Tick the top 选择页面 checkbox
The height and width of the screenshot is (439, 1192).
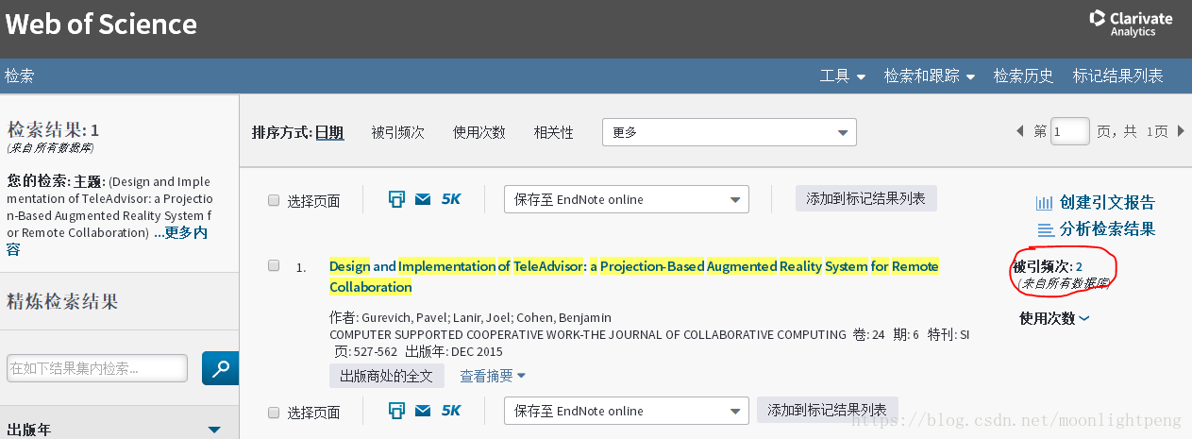click(x=274, y=200)
